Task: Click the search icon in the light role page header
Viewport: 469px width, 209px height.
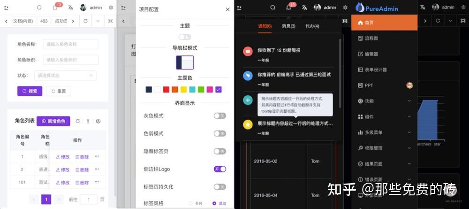Action: click(x=39, y=8)
